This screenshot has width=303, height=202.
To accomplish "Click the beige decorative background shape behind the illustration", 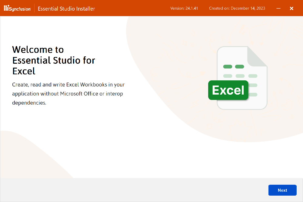I will pos(170,61).
